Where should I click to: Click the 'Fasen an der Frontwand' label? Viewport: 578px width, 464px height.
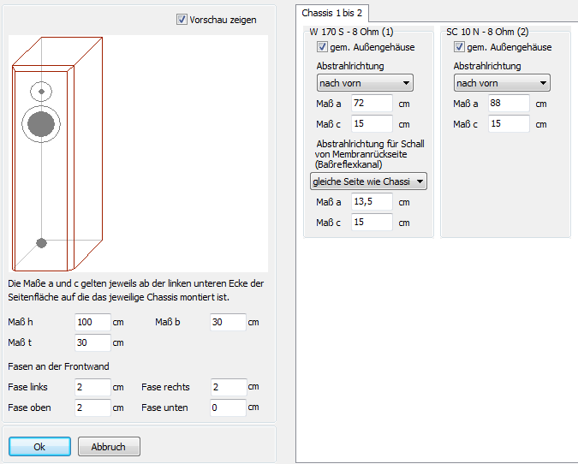[58, 366]
